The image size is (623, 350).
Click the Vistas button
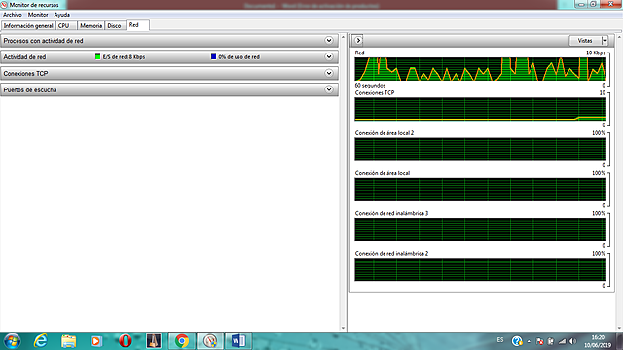click(585, 41)
